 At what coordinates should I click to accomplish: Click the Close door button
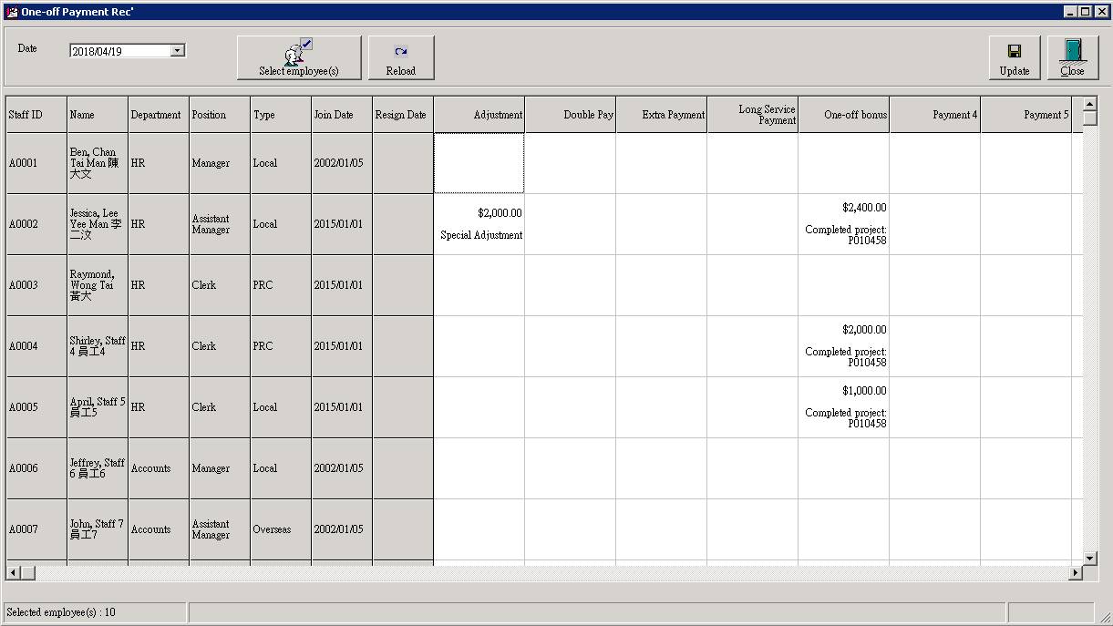tap(1073, 57)
